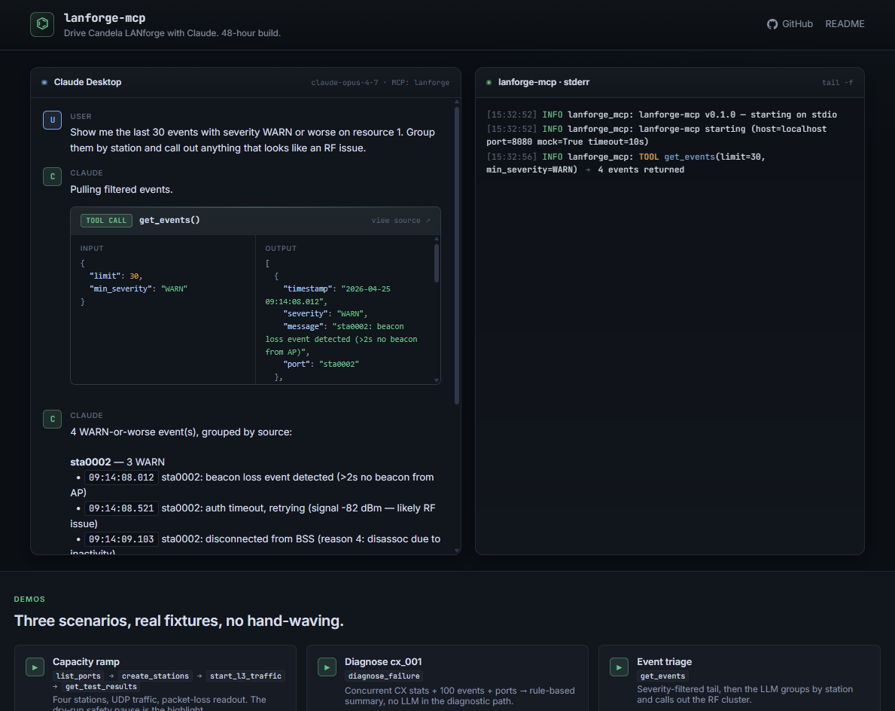
Task: Click the "min_severity": "WARN" input line
Action: 139,289
